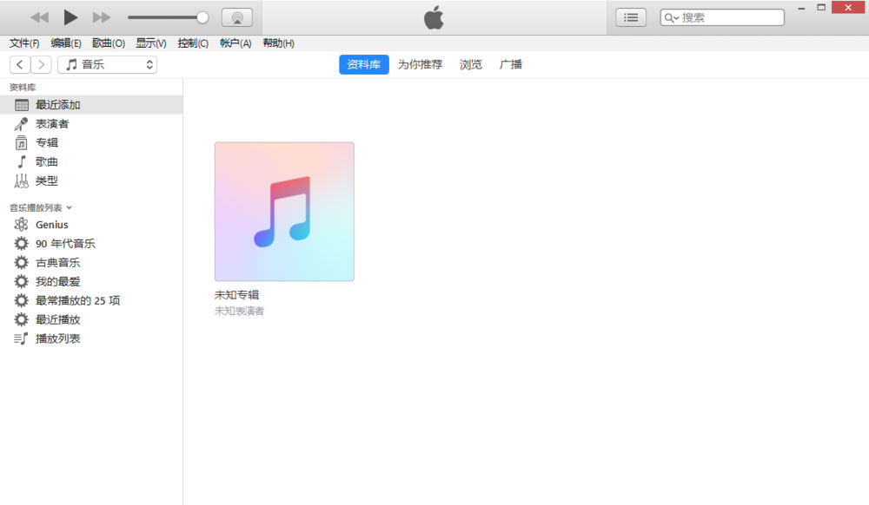This screenshot has width=869, height=505.
Task: Open the 未知专辑 album thumbnail
Action: click(284, 211)
